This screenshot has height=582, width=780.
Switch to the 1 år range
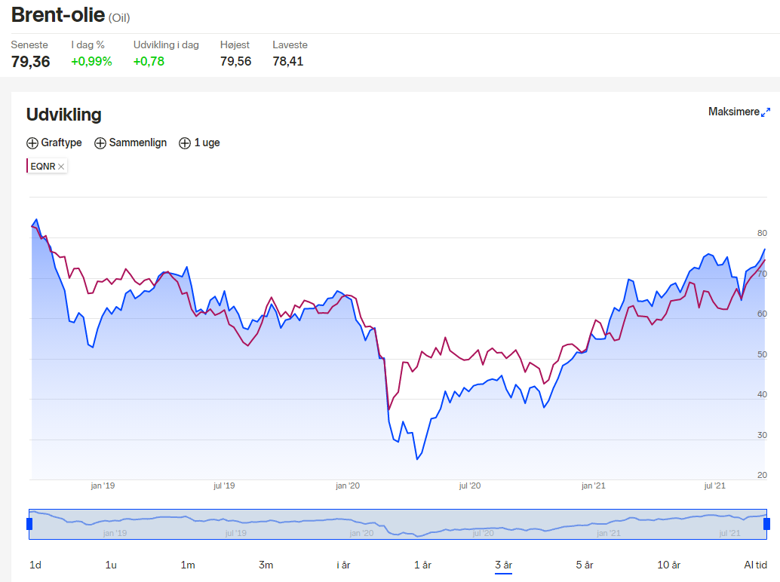(x=423, y=565)
